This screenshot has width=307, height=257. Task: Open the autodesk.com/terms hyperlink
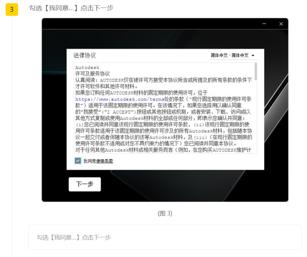[x=120, y=99]
